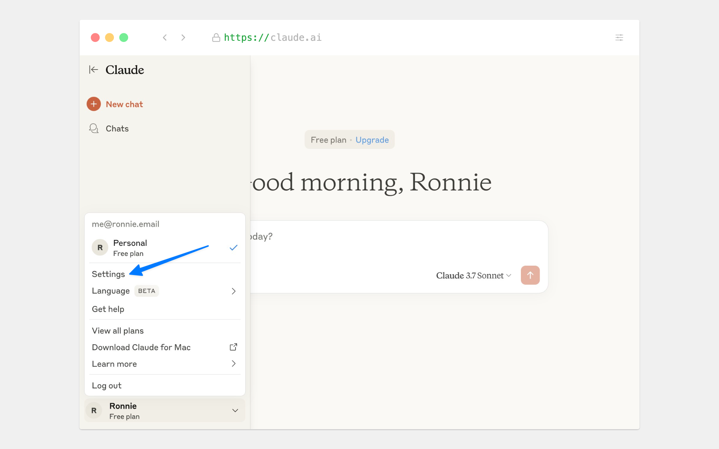The width and height of the screenshot is (719, 449).
Task: Choose Get help in the menu
Action: pos(108,309)
